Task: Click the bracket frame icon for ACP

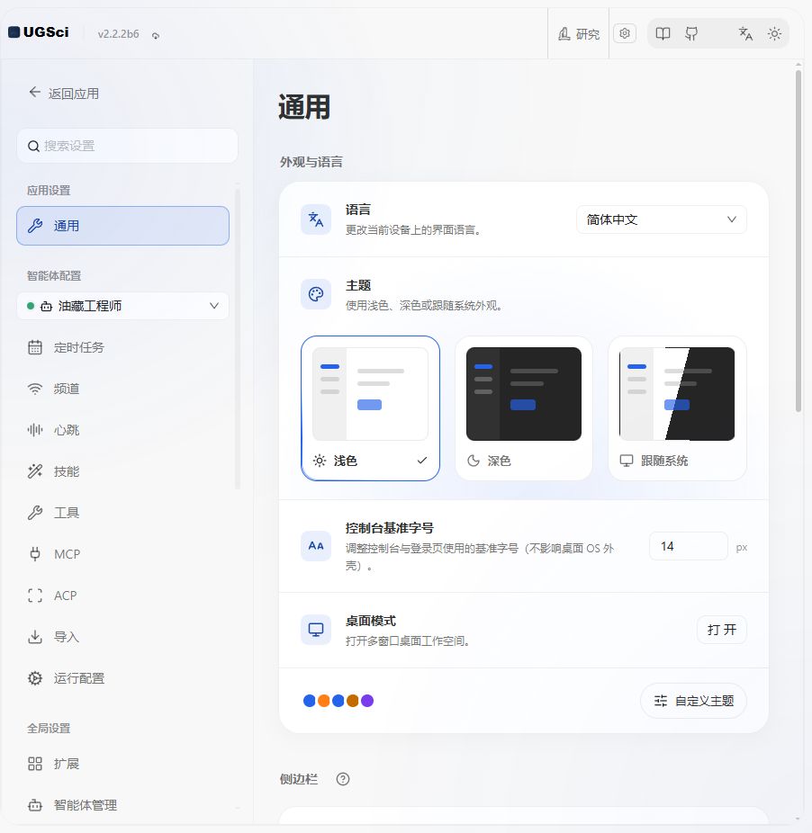Action: pos(35,596)
